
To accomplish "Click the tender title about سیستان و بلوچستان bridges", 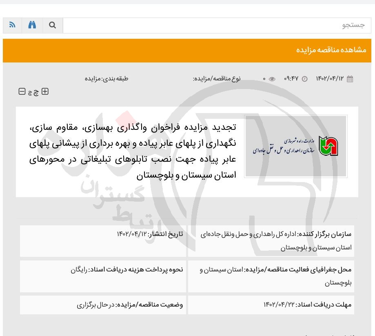I will (133, 151).
